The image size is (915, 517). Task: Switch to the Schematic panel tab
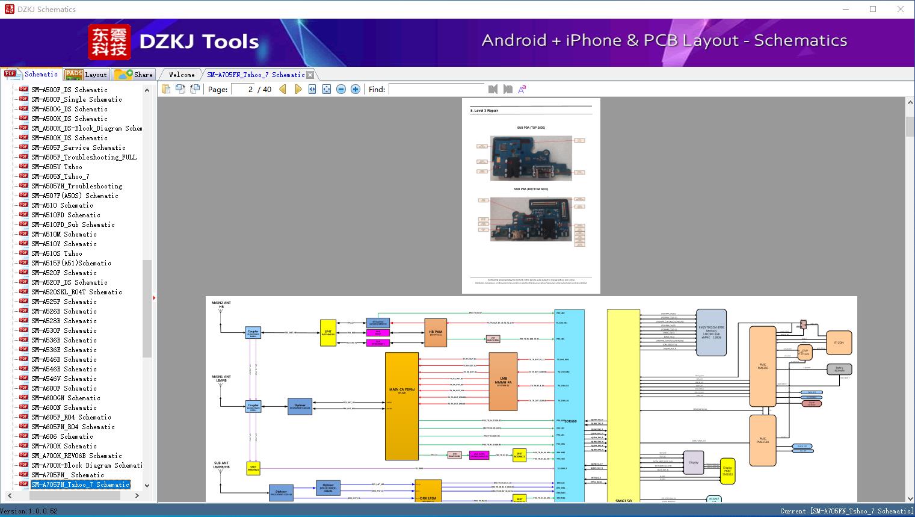click(x=31, y=74)
